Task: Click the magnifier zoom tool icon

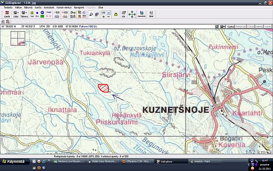Action: (x=91, y=14)
